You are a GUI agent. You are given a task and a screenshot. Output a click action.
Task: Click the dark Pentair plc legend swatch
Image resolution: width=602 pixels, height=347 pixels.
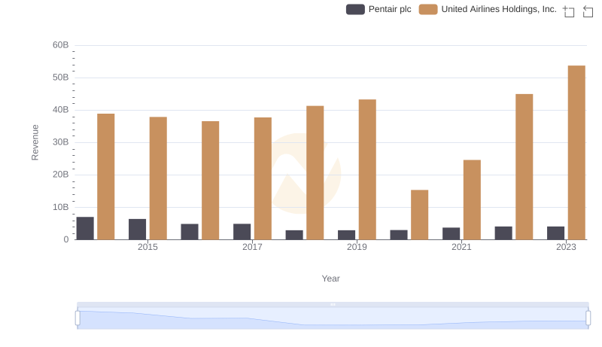pos(355,9)
